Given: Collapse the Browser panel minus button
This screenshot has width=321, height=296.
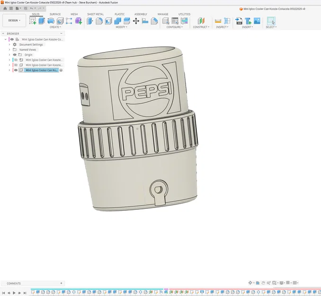Looking at the screenshot, I should (61, 34).
